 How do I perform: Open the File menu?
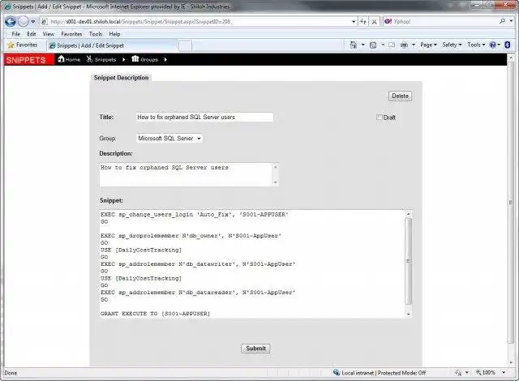[x=15, y=34]
